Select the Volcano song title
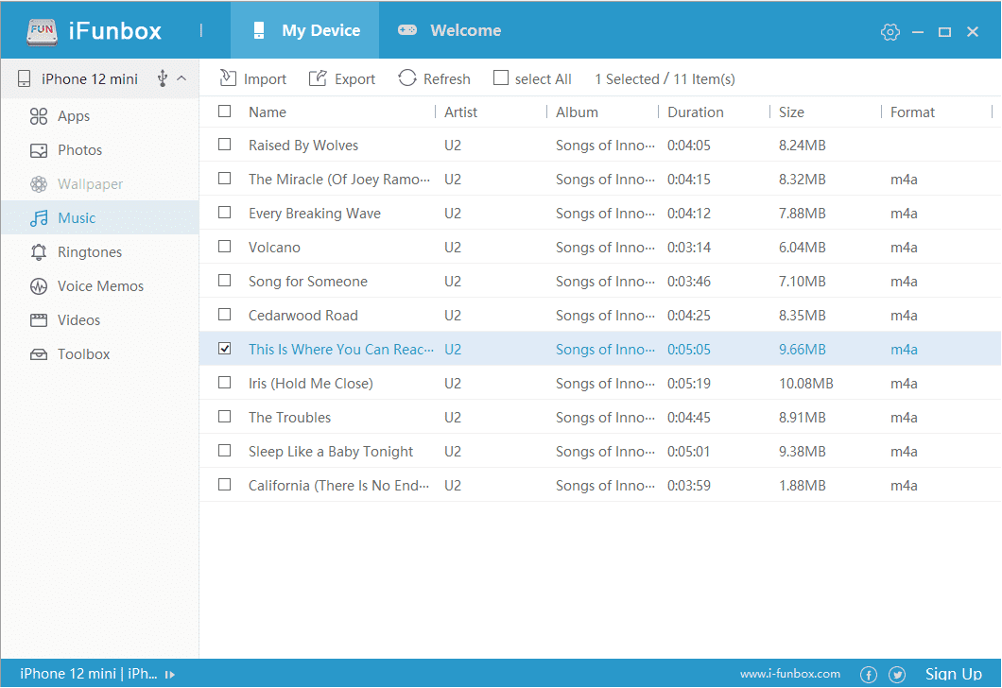 (x=274, y=248)
